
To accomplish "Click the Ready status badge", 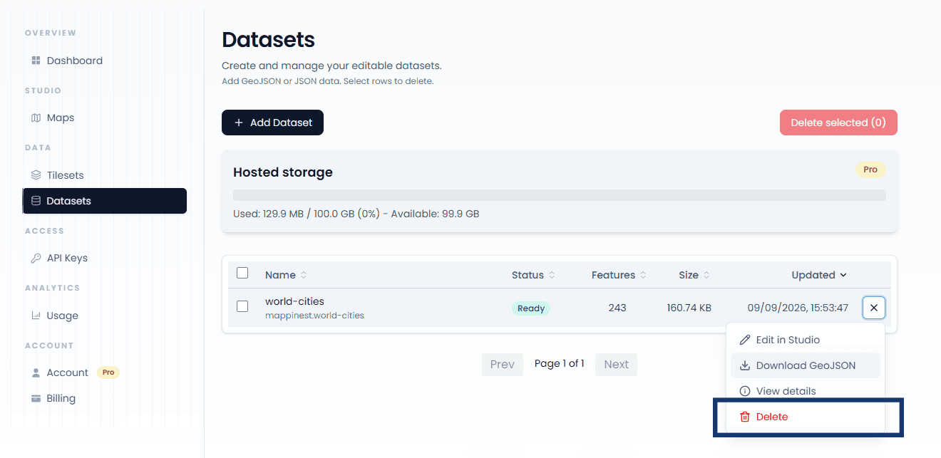I will coord(531,308).
